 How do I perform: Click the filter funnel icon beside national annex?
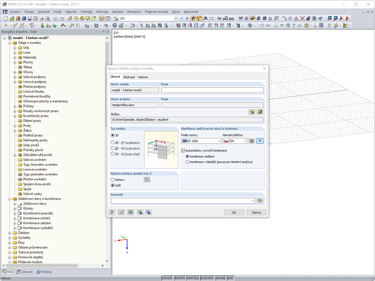pos(260,141)
